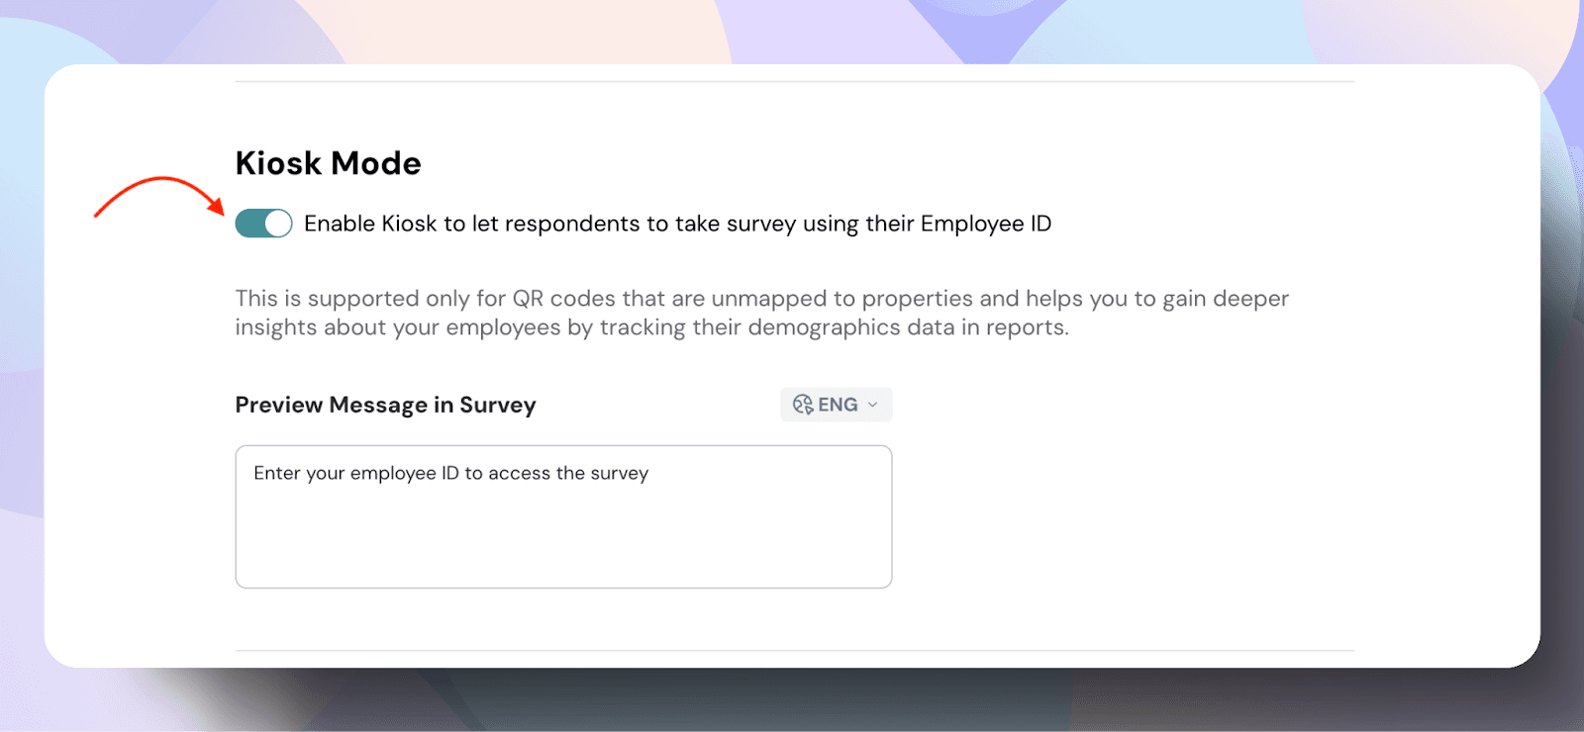Open the ENG language selector dropdown
Screen dimensions: 1584x732
836,405
